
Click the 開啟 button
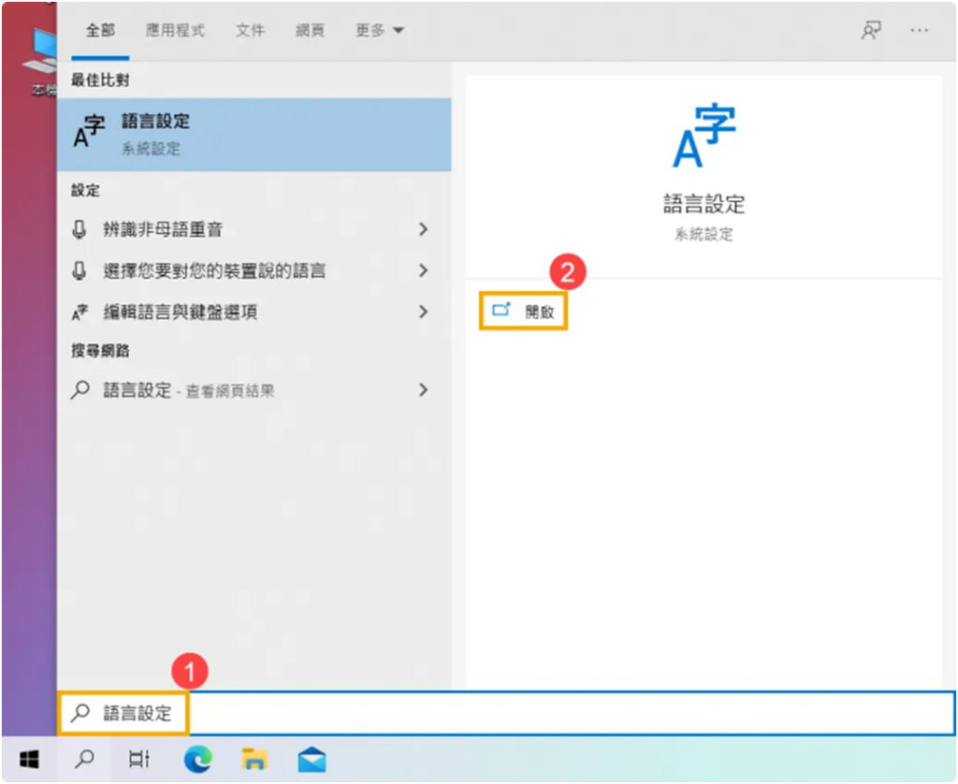524,312
